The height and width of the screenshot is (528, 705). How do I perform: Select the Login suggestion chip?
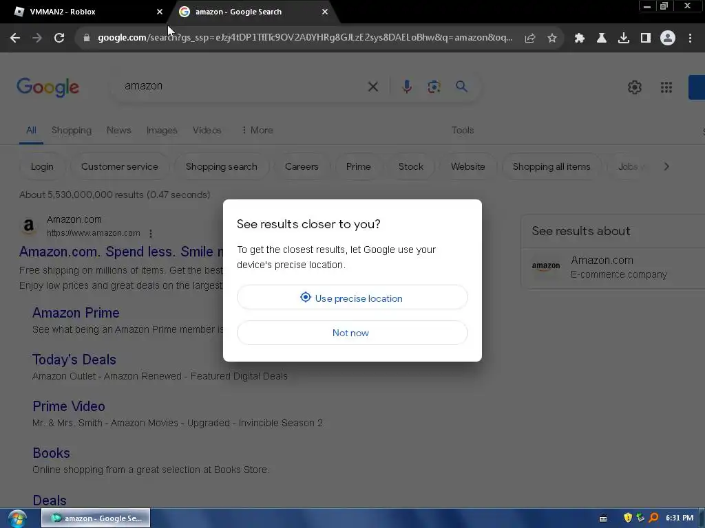coord(42,166)
